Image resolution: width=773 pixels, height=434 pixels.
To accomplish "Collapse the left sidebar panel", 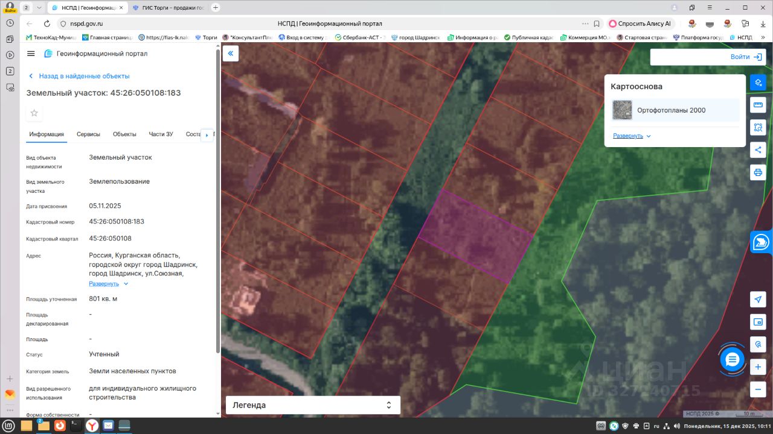I will point(230,54).
